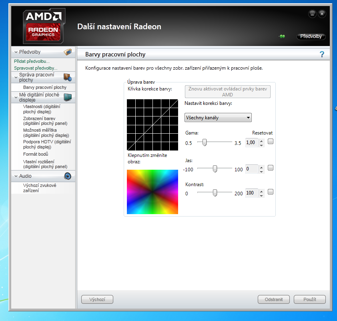Open the Všechny kanály channel dropdown
Viewport: 337px width, 321px height.
click(x=218, y=118)
